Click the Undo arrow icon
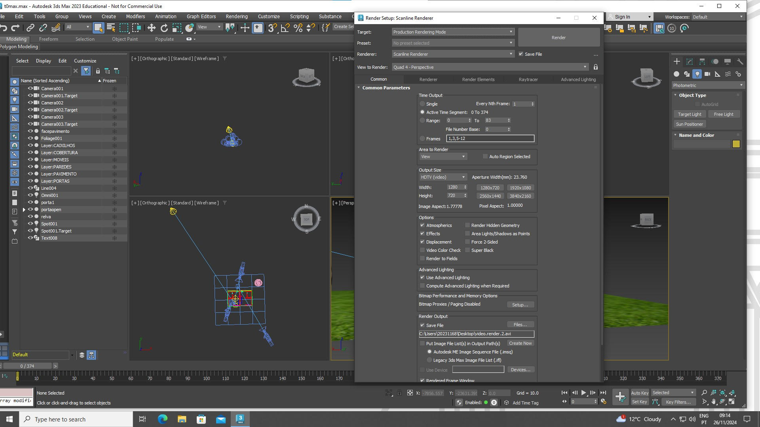Viewport: 760px width, 427px height. (4, 28)
